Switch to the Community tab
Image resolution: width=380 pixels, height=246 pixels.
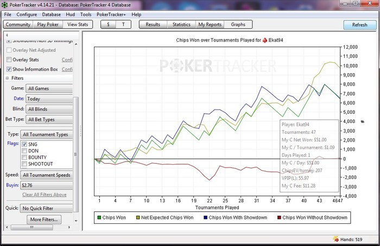pos(18,24)
